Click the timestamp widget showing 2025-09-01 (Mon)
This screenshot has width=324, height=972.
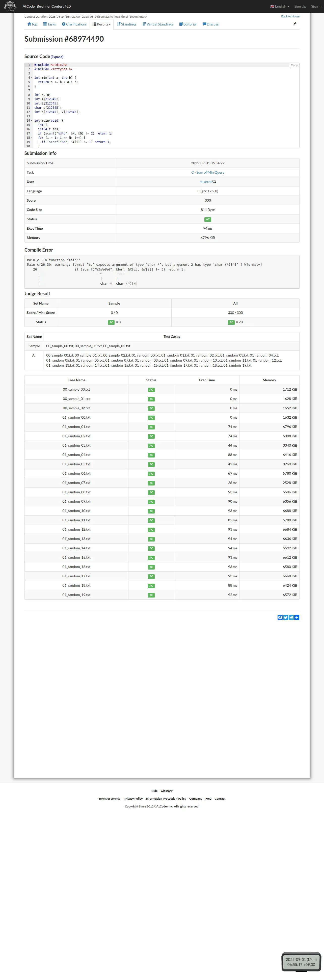(301, 961)
